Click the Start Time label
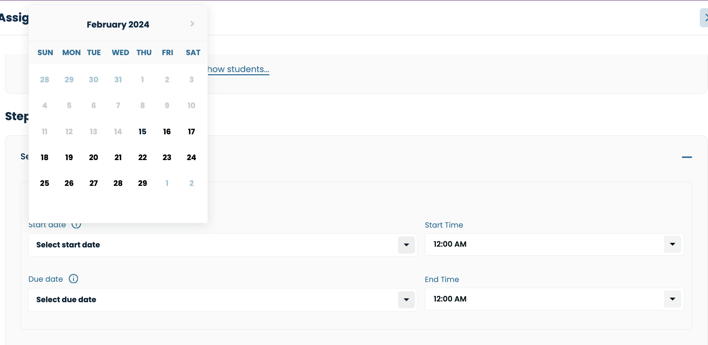 (x=444, y=225)
